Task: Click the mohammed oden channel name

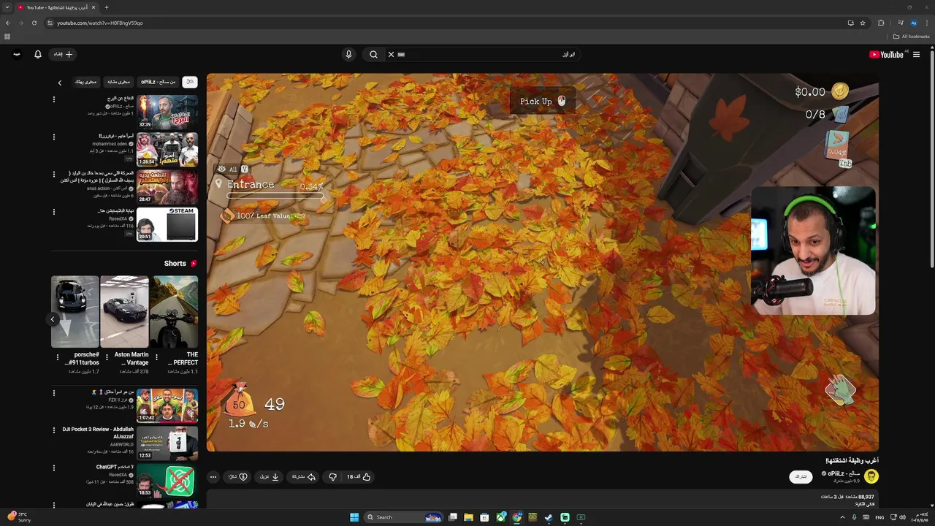Action: [x=110, y=144]
